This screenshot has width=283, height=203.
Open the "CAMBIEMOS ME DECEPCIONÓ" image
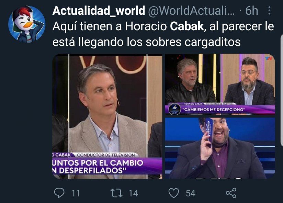coord(220,84)
